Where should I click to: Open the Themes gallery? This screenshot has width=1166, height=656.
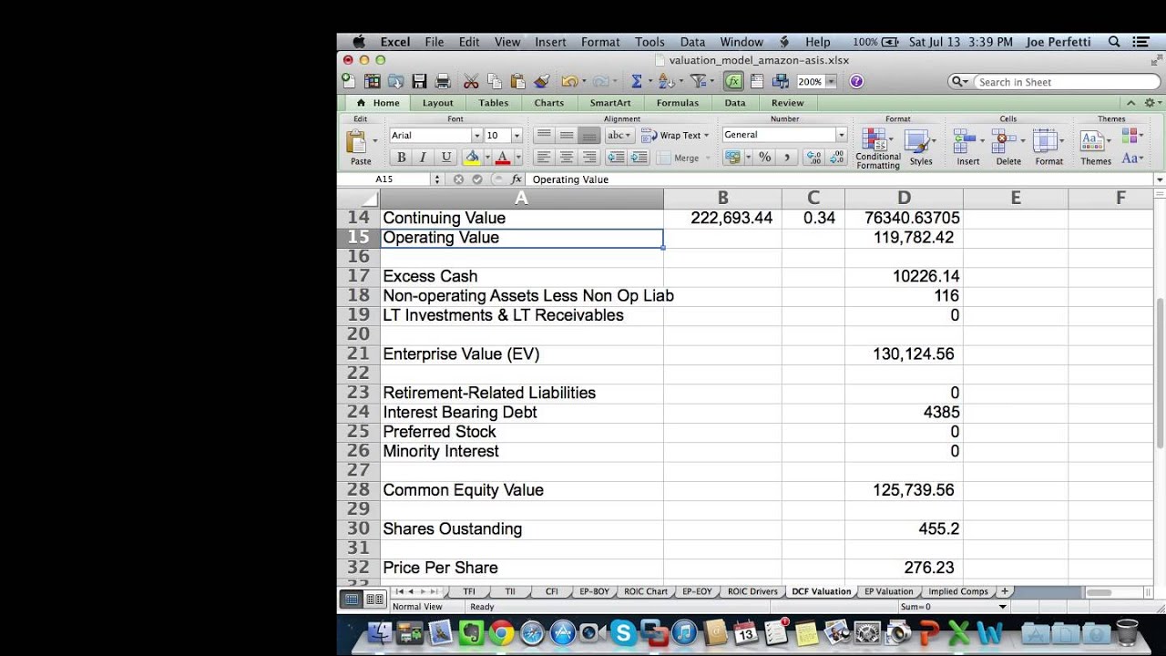tap(1095, 148)
